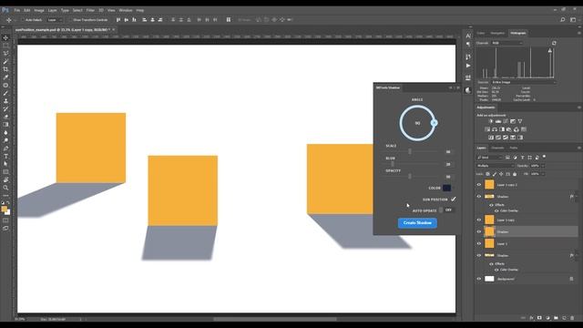Click the Lock all layer icon
This screenshot has width=583, height=328.
pos(515,174)
